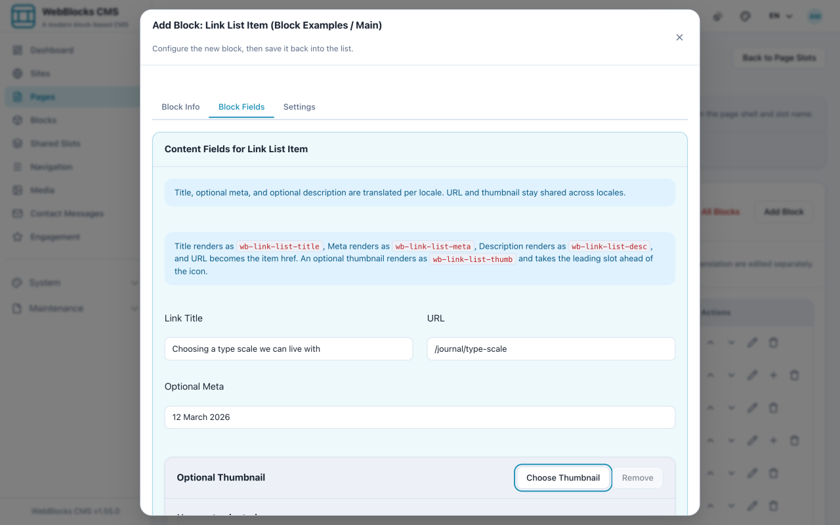Screen dimensions: 840x525
Task: Switch to the Block Info tab
Action: click(180, 107)
